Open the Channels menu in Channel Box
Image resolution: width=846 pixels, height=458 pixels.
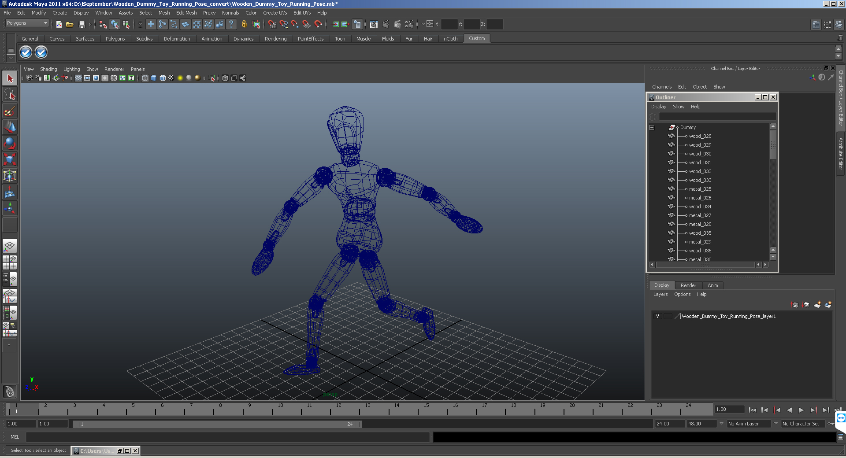coord(662,87)
